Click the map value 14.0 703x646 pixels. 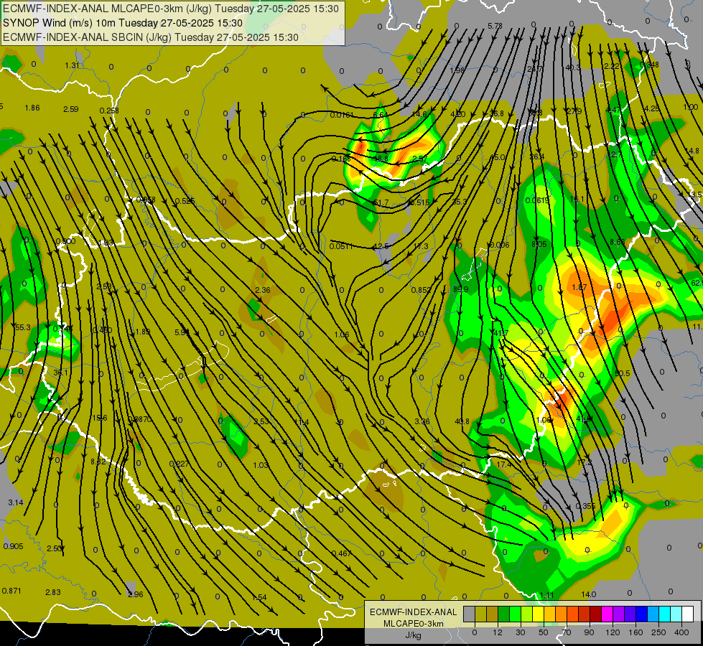(x=589, y=594)
